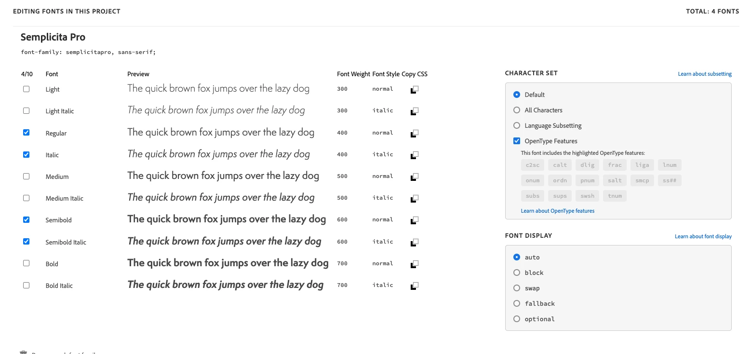Select the font-family CSS declaration text
751x354 pixels.
tap(88, 52)
